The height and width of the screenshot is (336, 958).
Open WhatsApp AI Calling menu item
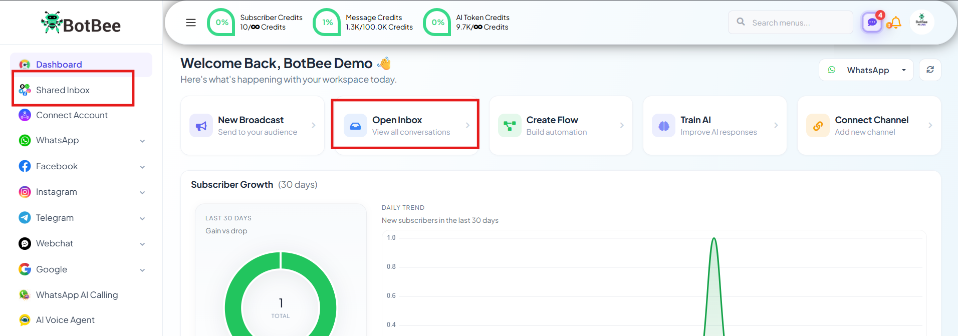tap(77, 295)
